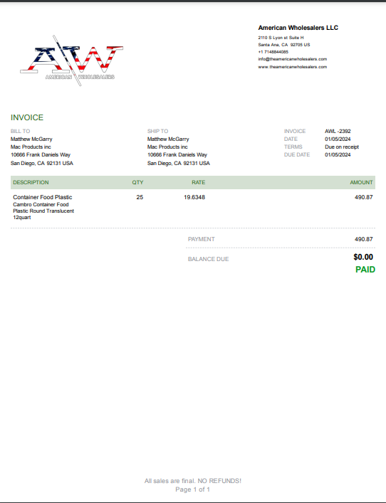Click the rate value 19.6348
Screen dimensions: 386x503
point(194,197)
